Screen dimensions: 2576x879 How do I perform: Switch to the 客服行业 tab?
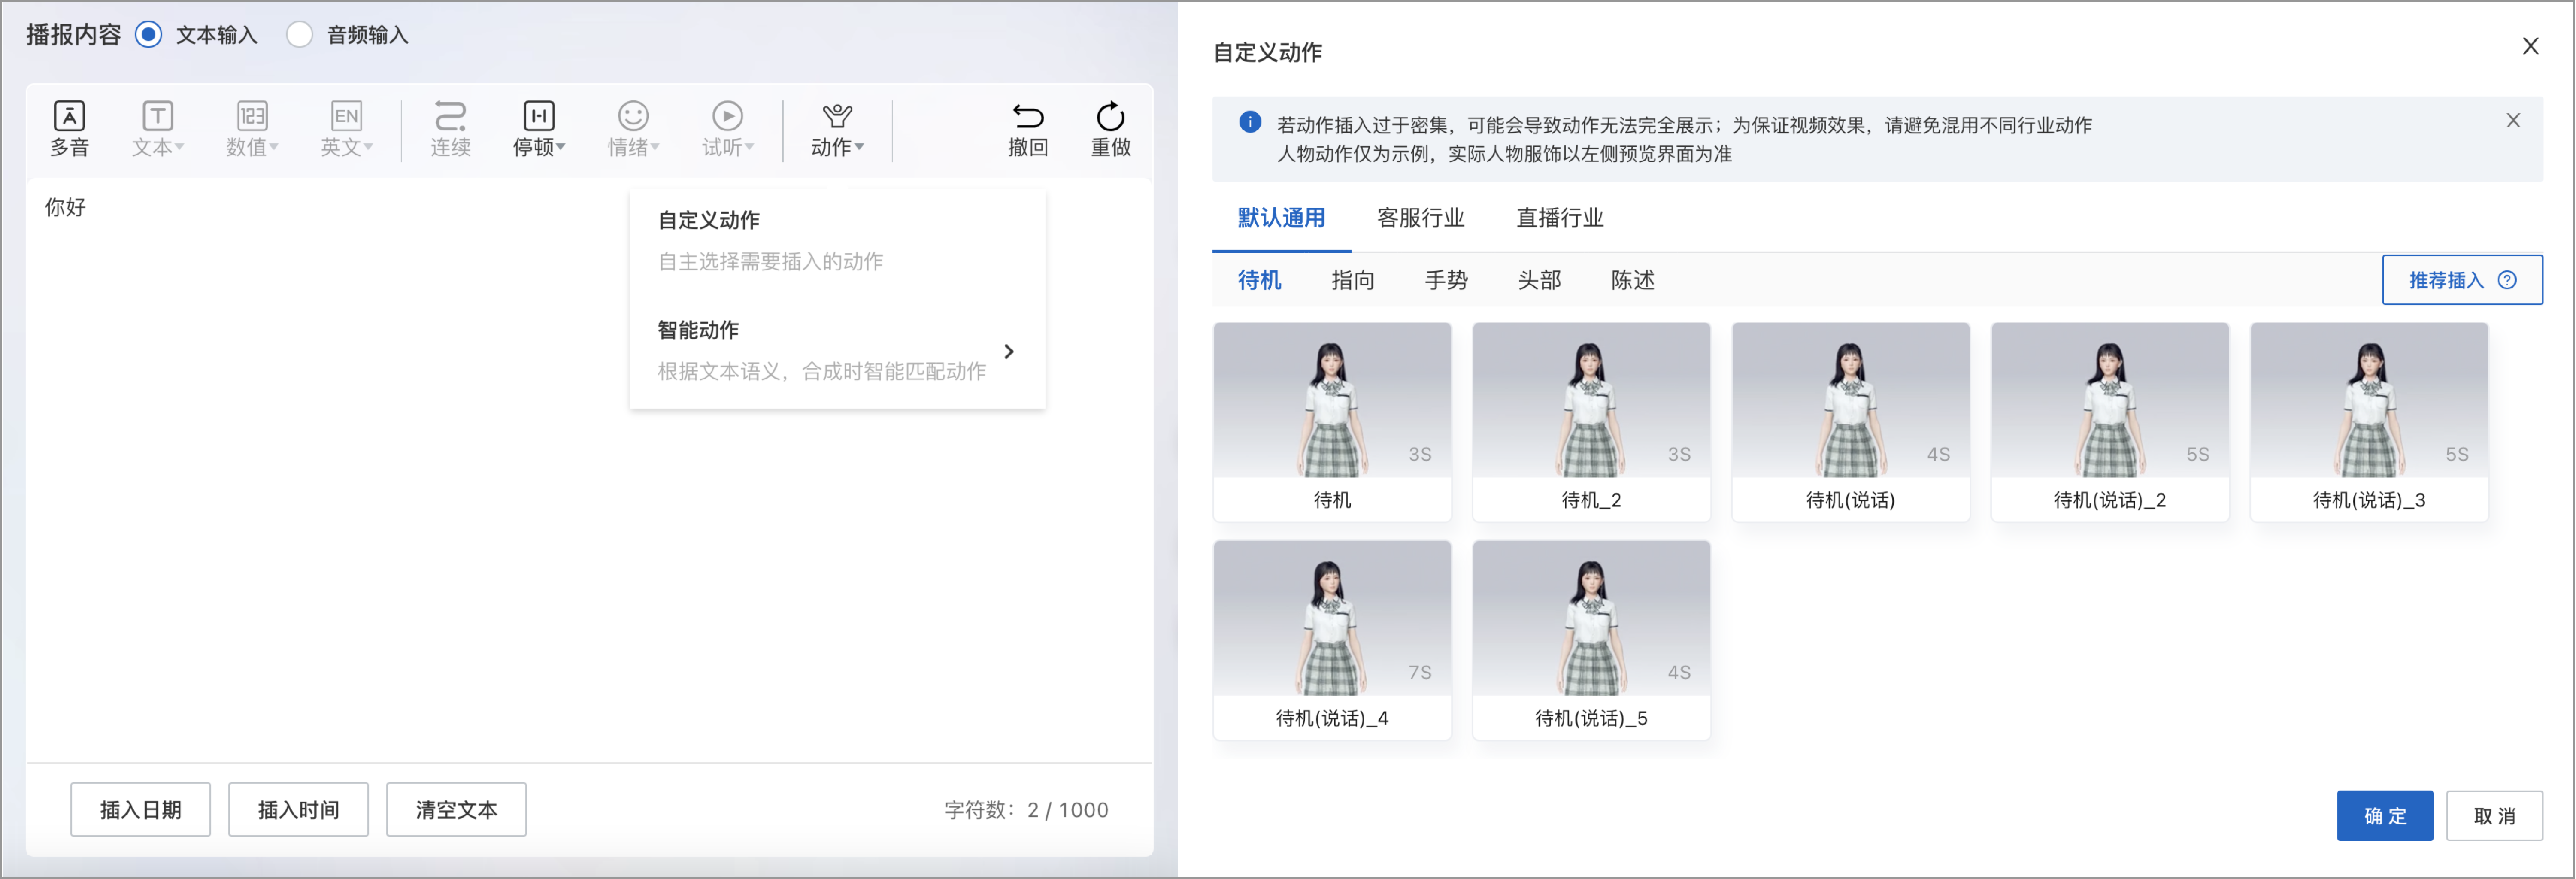[x=1420, y=218]
